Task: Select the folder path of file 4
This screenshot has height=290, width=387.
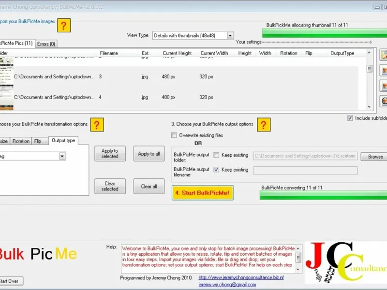Action: click(54, 97)
